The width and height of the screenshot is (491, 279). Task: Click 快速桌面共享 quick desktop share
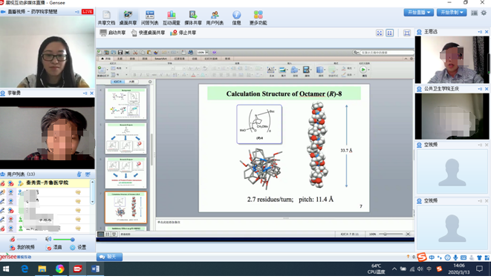(x=148, y=33)
